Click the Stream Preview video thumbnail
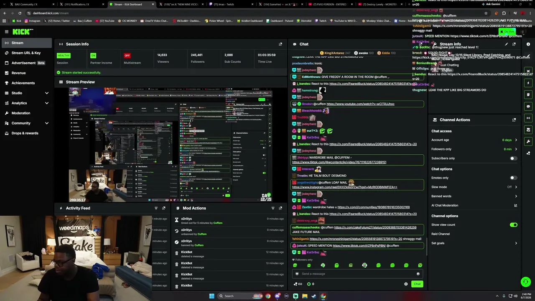 point(171,145)
